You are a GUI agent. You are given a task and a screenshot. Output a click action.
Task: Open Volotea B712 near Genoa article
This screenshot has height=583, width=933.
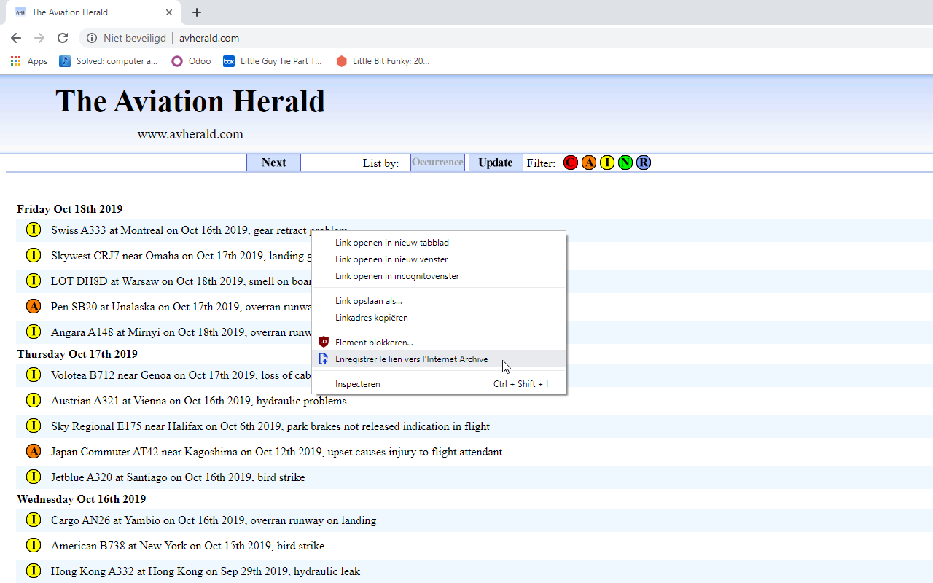coord(181,375)
